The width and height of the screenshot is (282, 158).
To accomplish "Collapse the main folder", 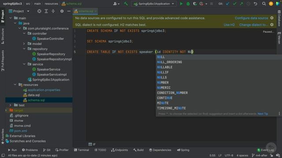I will (x=11, y=18).
